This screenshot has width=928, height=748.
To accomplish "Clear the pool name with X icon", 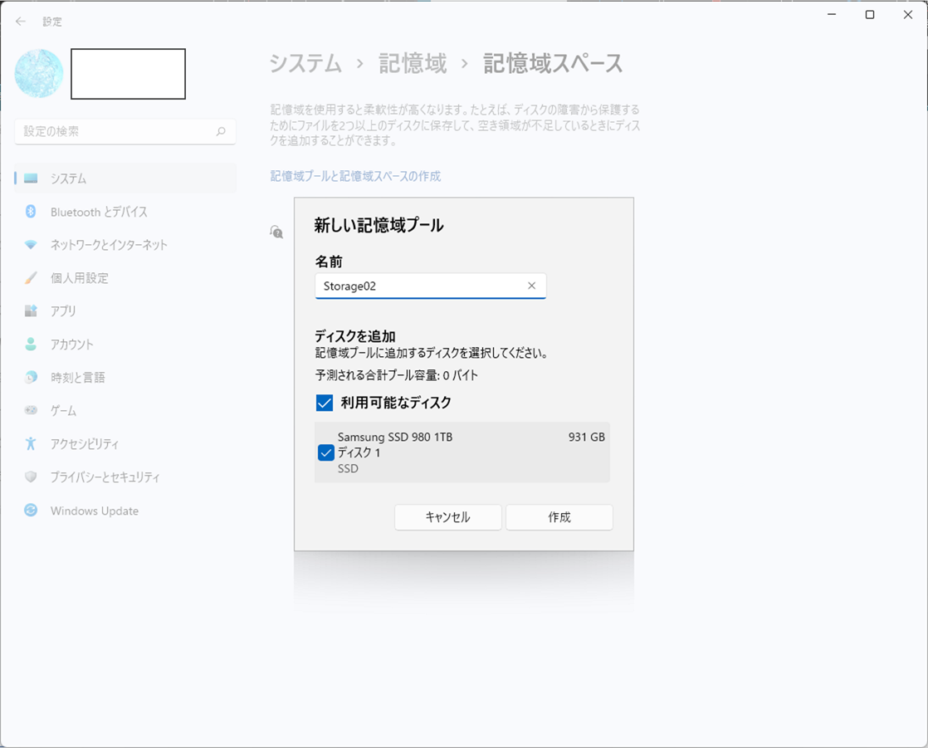I will tap(531, 286).
